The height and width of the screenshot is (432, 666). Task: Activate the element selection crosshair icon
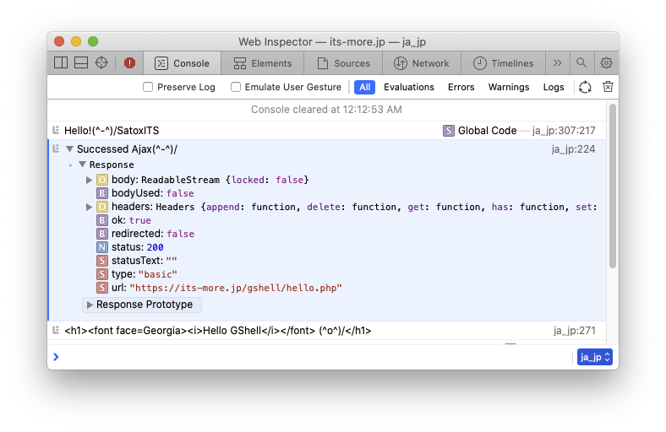click(101, 62)
